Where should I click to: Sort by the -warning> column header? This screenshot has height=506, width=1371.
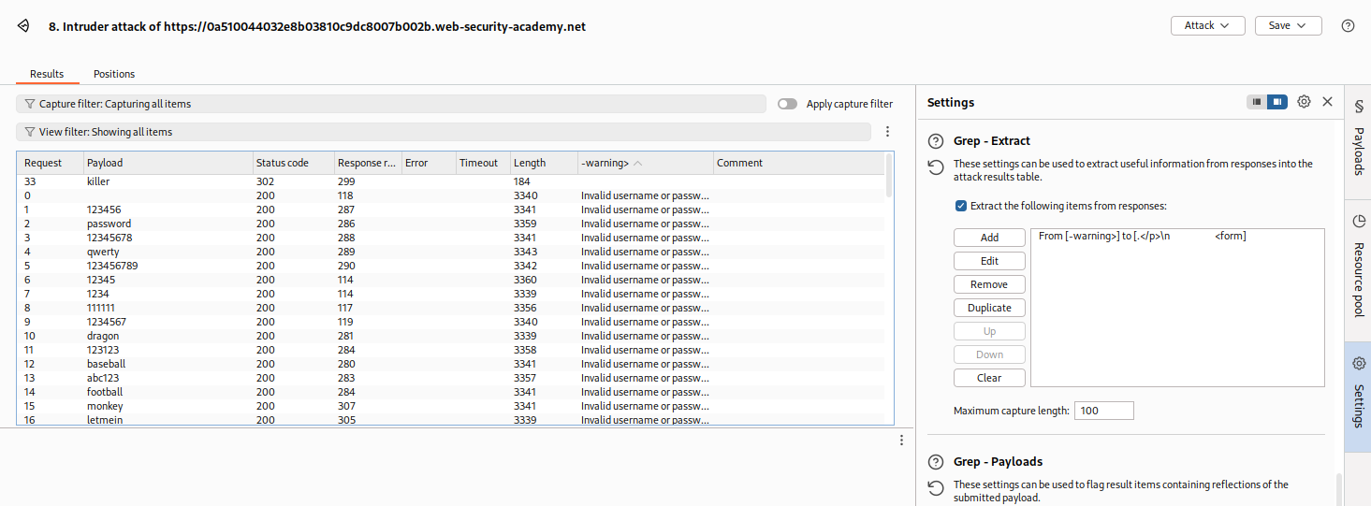coord(645,163)
